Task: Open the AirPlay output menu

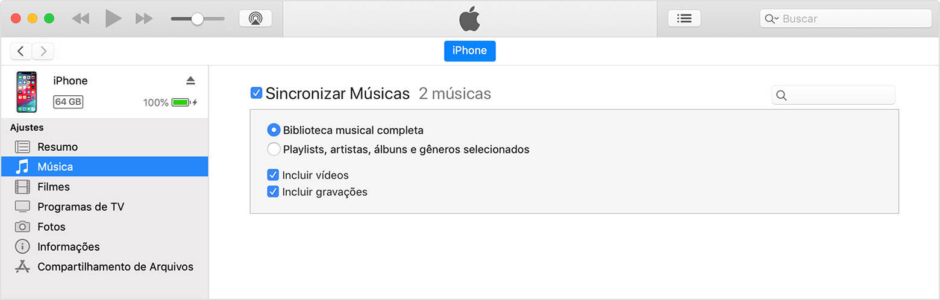Action: [x=255, y=19]
